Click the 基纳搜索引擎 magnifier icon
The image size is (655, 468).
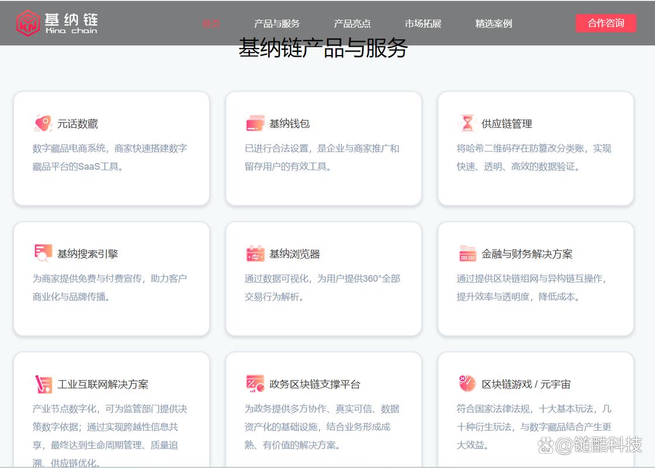(x=43, y=253)
